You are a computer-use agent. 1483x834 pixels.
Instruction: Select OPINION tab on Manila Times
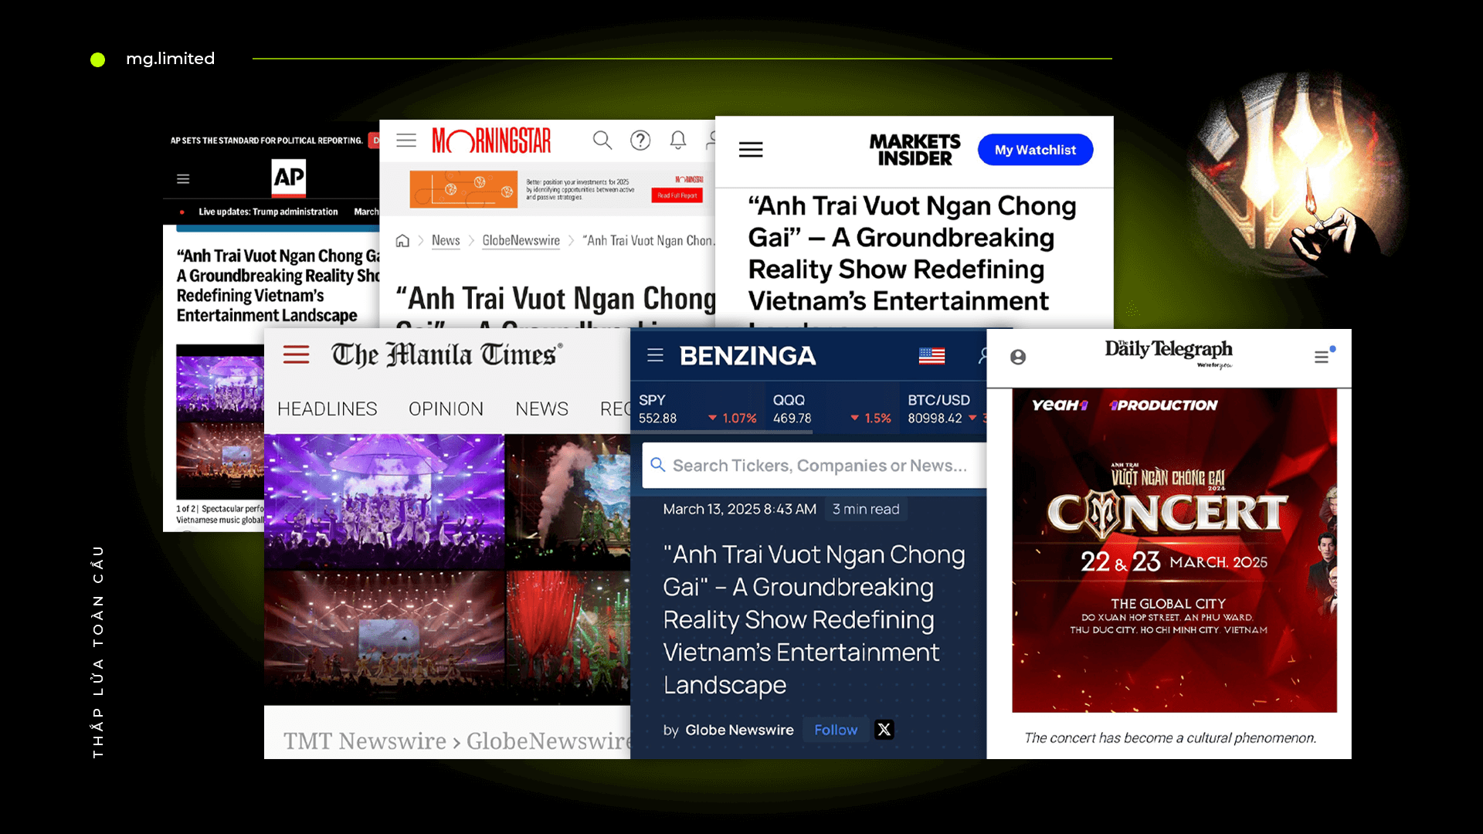tap(446, 409)
